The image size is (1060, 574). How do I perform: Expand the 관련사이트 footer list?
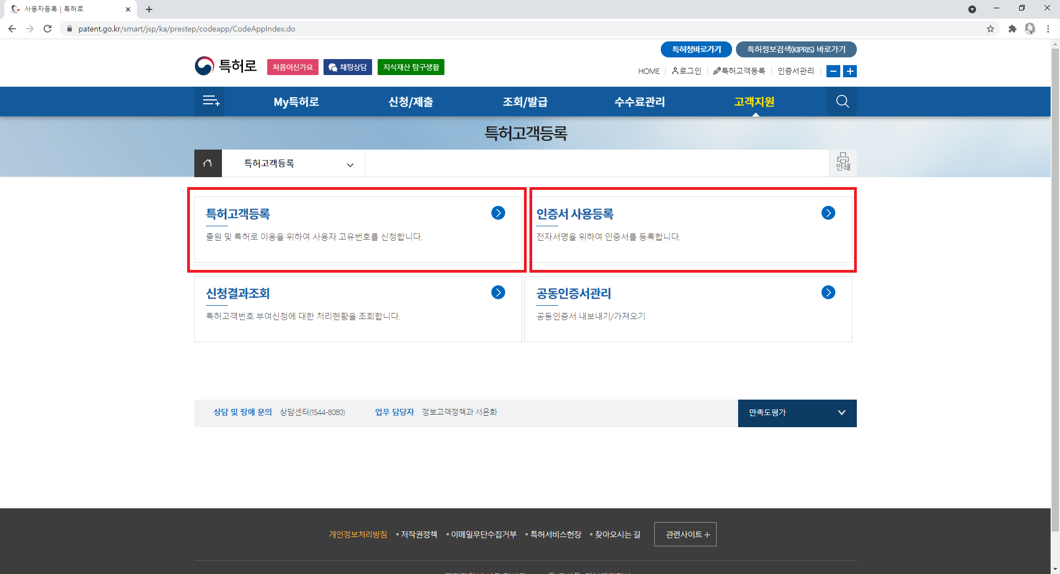(685, 534)
